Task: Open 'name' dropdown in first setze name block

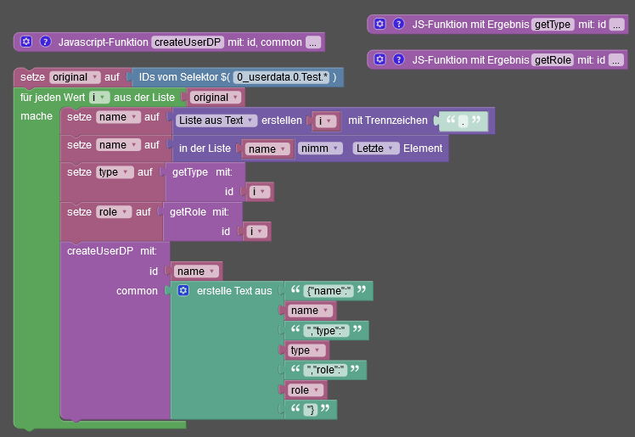Action: (x=118, y=117)
